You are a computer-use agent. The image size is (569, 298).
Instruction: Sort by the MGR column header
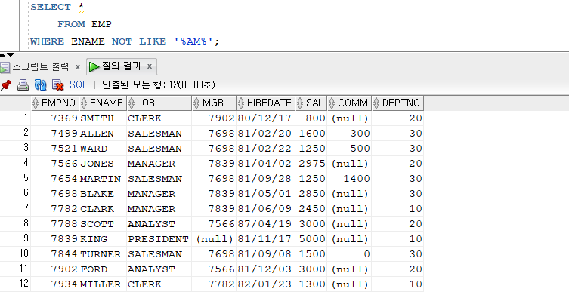[213, 103]
